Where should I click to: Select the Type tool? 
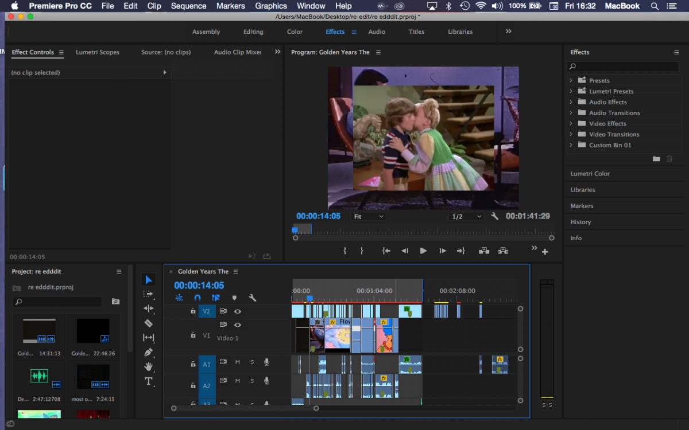pyautogui.click(x=149, y=381)
